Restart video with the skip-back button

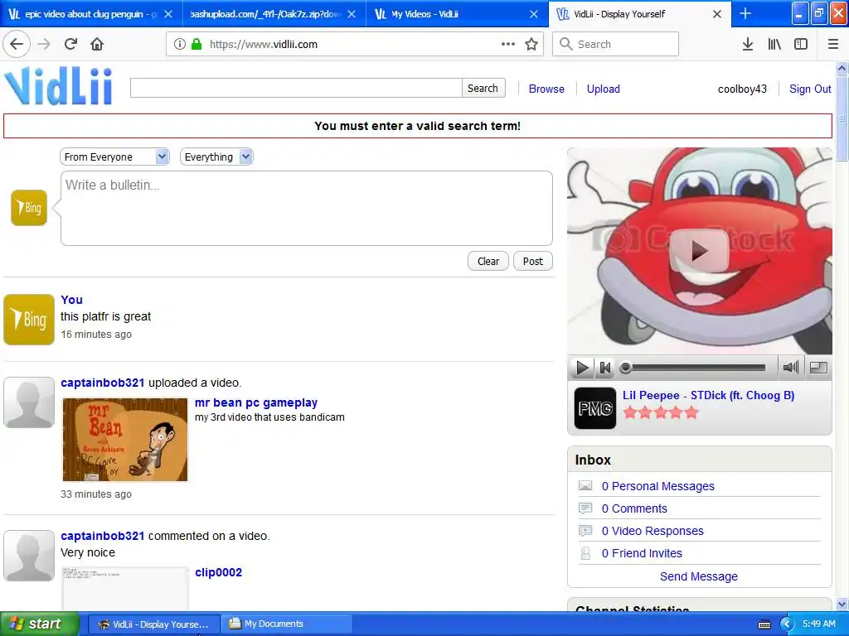(x=604, y=368)
